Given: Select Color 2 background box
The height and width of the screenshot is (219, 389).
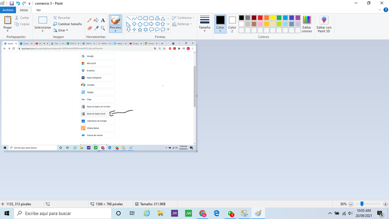Looking at the screenshot, I should 232,24.
